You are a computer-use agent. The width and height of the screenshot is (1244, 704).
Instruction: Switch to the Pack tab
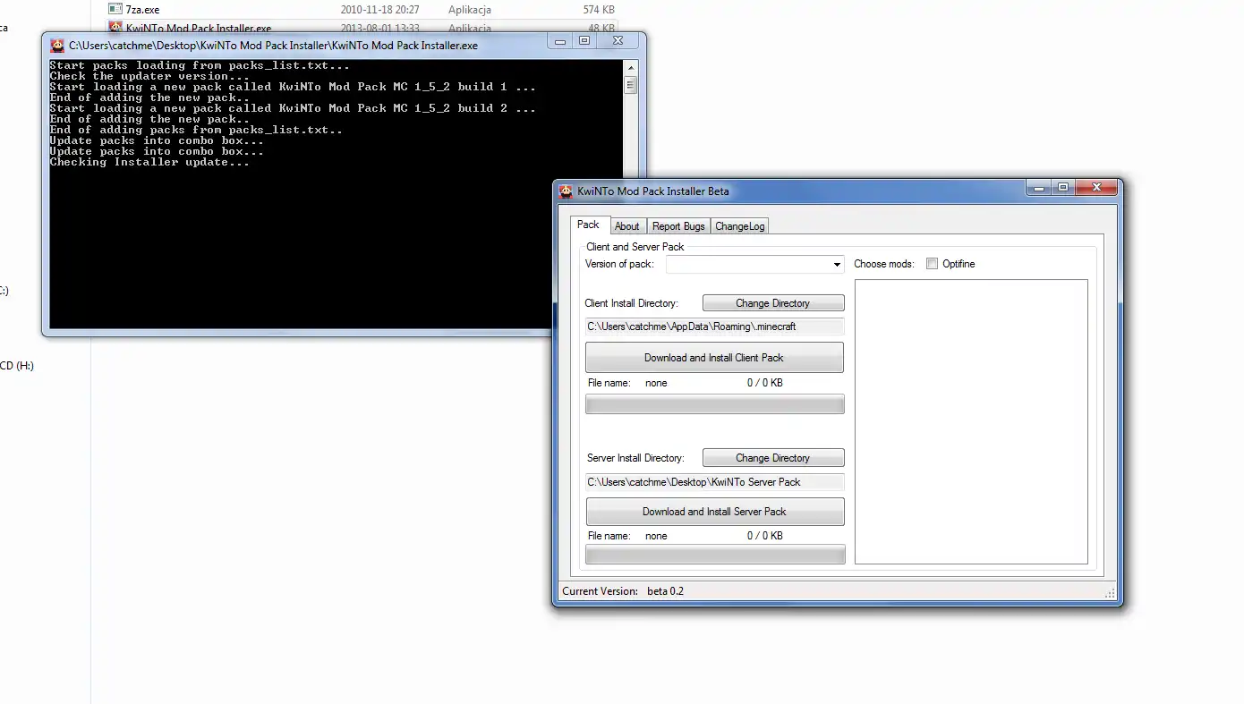[589, 225]
